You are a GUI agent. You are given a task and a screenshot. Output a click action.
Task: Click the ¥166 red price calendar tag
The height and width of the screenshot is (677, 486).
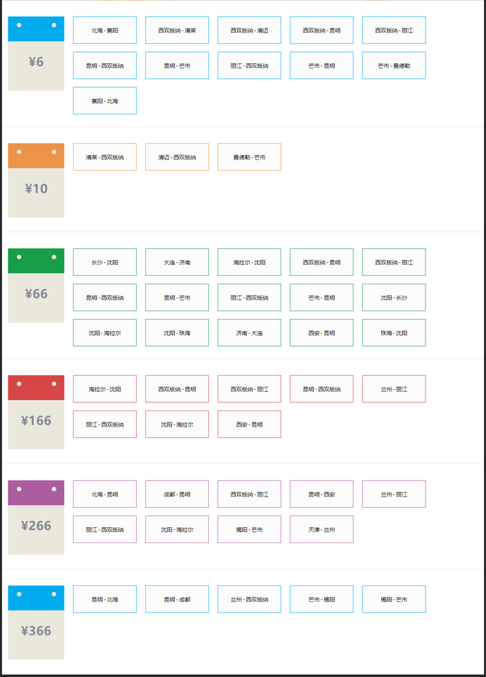coord(36,413)
